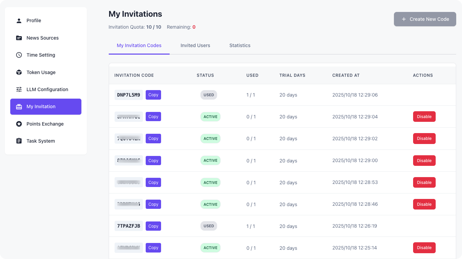
Task: Click the USED column header
Action: pos(252,75)
